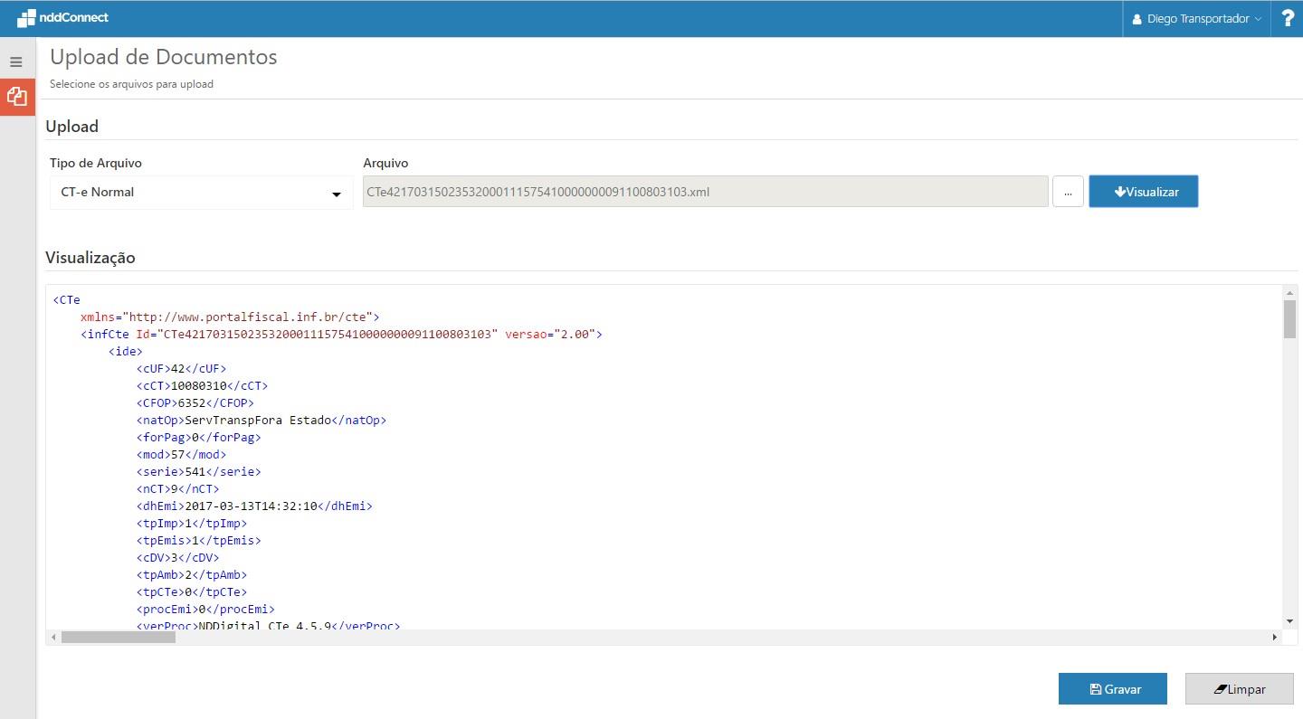Click the portalfiscal xmlns URL in the preview

tap(248, 317)
